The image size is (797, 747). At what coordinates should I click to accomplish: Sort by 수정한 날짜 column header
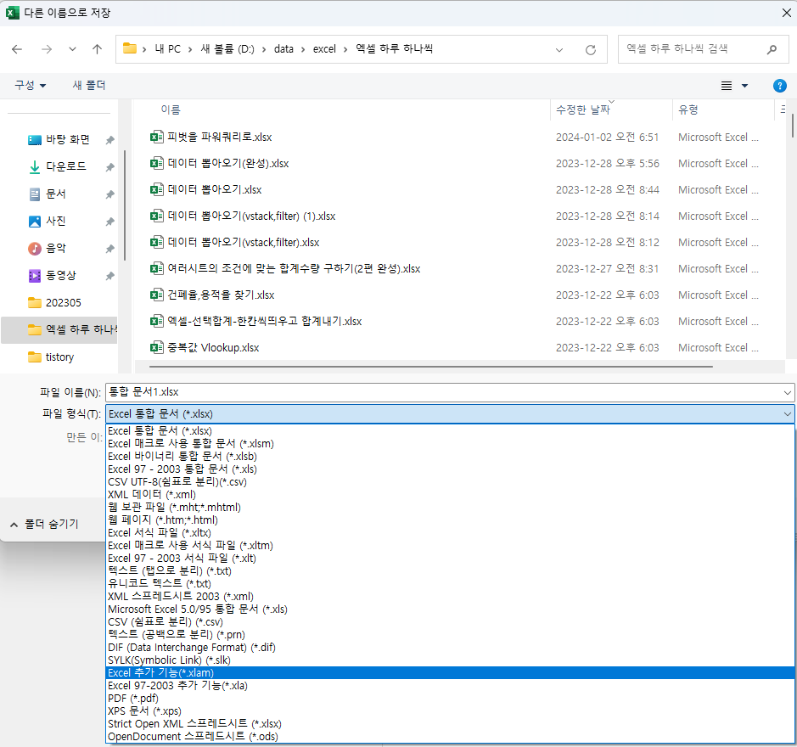coord(583,110)
